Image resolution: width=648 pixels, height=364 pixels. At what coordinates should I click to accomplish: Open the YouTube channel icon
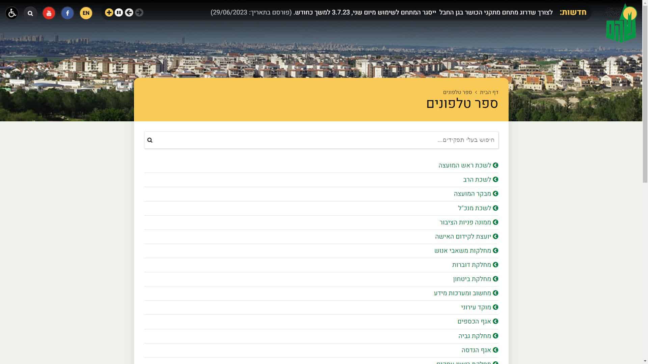pos(49,13)
